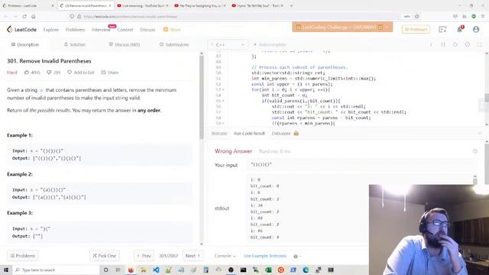Click the Pick One button
This screenshot has height=275, width=489.
coord(105,256)
